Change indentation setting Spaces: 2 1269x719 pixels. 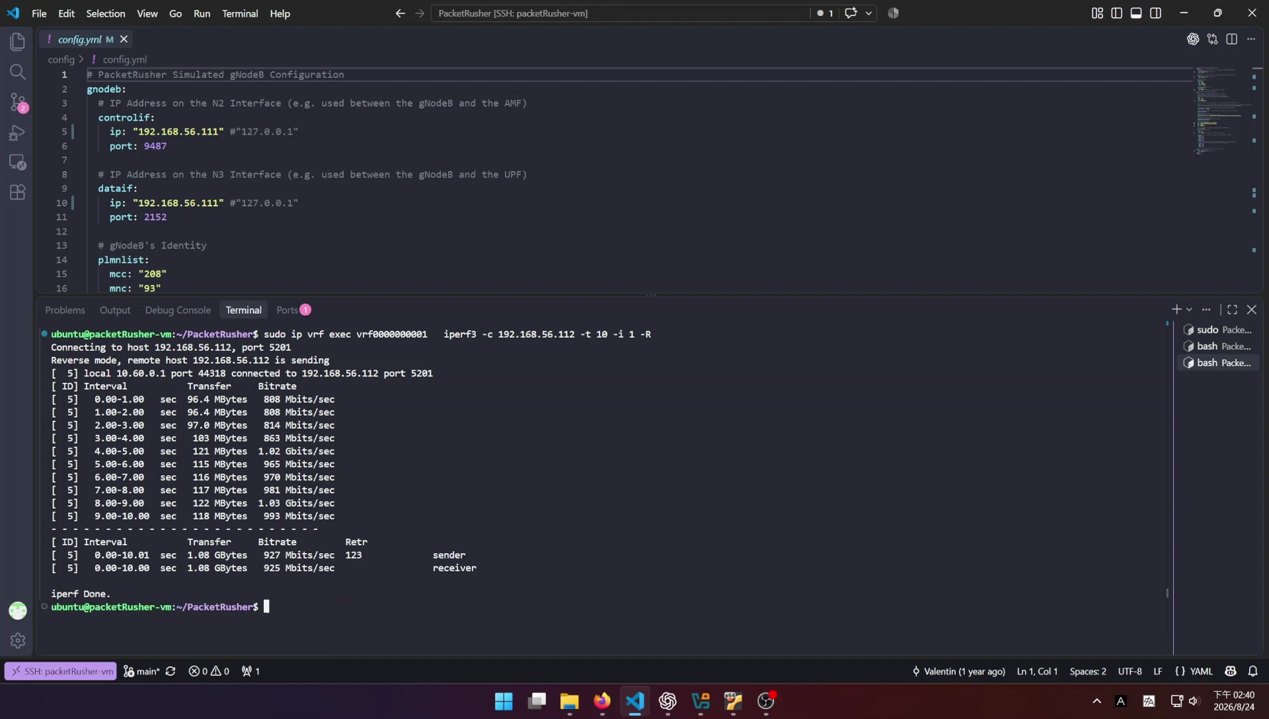coord(1088,671)
